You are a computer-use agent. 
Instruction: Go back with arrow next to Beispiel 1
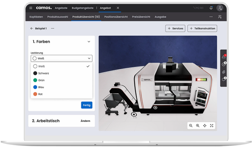pos(31,28)
